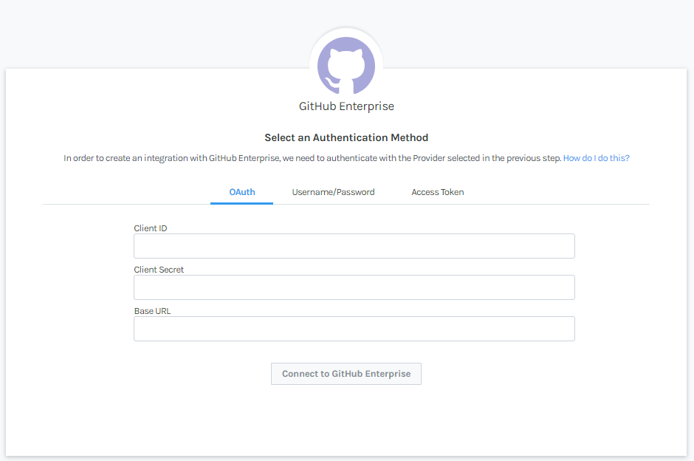The height and width of the screenshot is (461, 694).
Task: Focus the Client ID input field
Action: (354, 246)
